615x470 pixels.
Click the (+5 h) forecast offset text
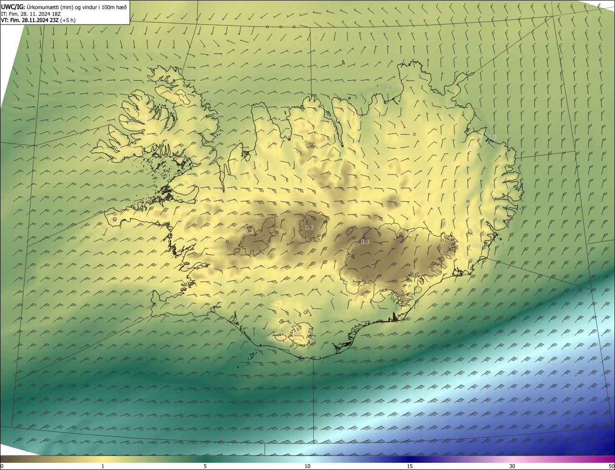click(68, 20)
